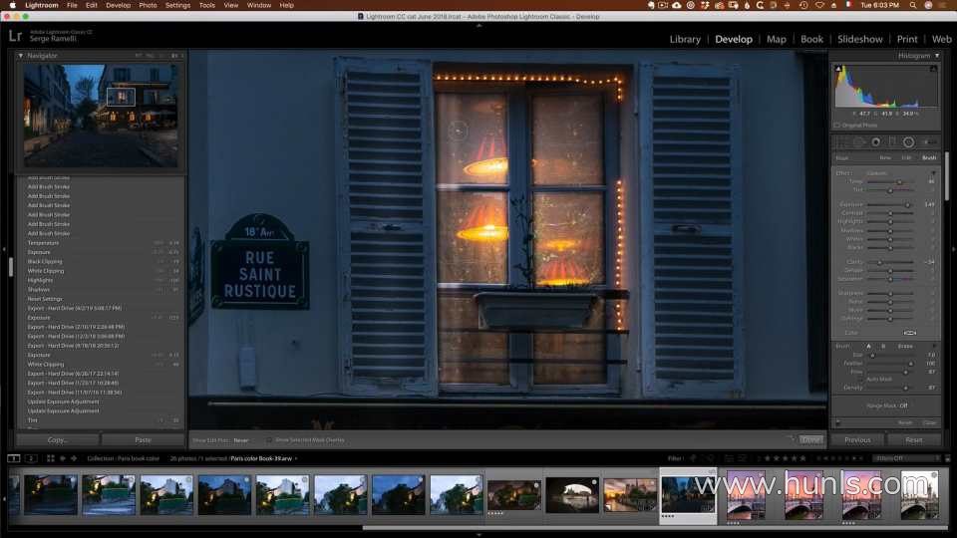The image size is (957, 538).
Task: Open Grid view icon in filmstrip bar
Action: point(51,458)
